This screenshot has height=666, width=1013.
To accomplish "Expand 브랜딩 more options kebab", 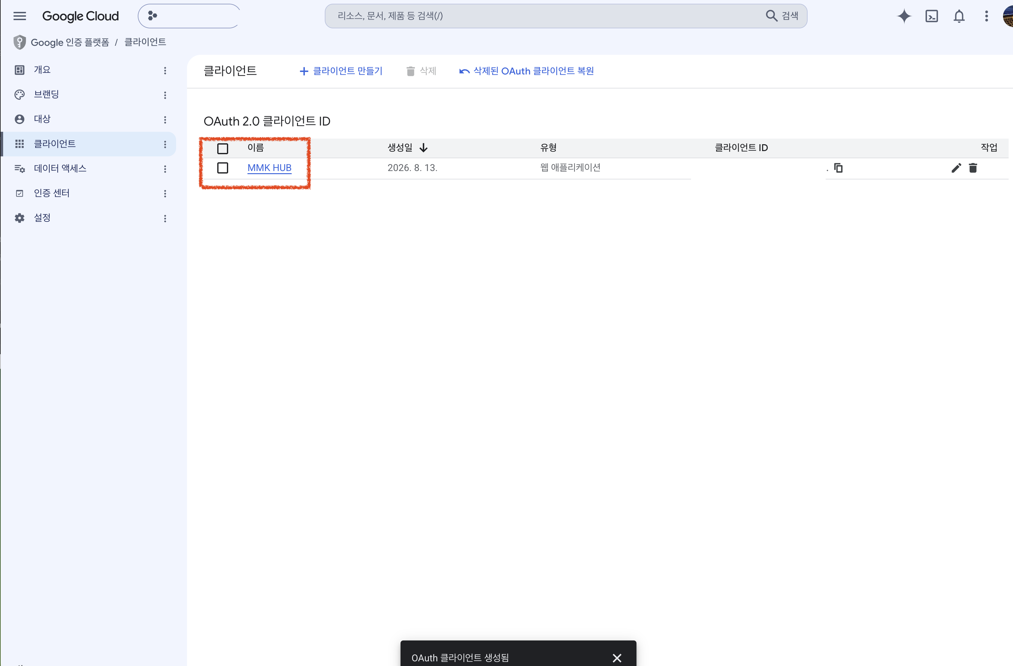I will pyautogui.click(x=165, y=95).
